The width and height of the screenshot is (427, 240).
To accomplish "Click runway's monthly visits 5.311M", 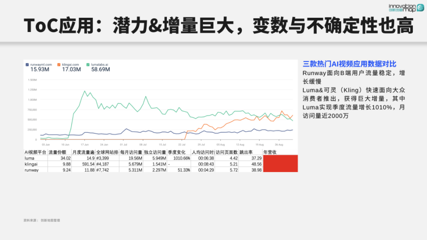I will (135, 170).
